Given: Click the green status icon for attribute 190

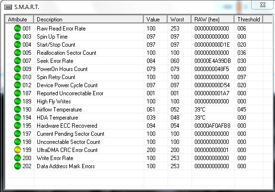Looking at the screenshot, I should coord(17,110).
